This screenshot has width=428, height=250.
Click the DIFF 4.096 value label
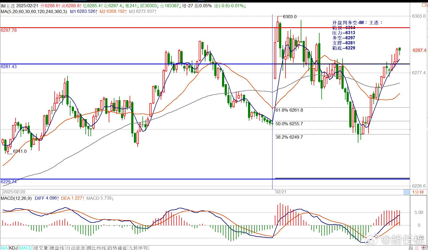[47, 198]
